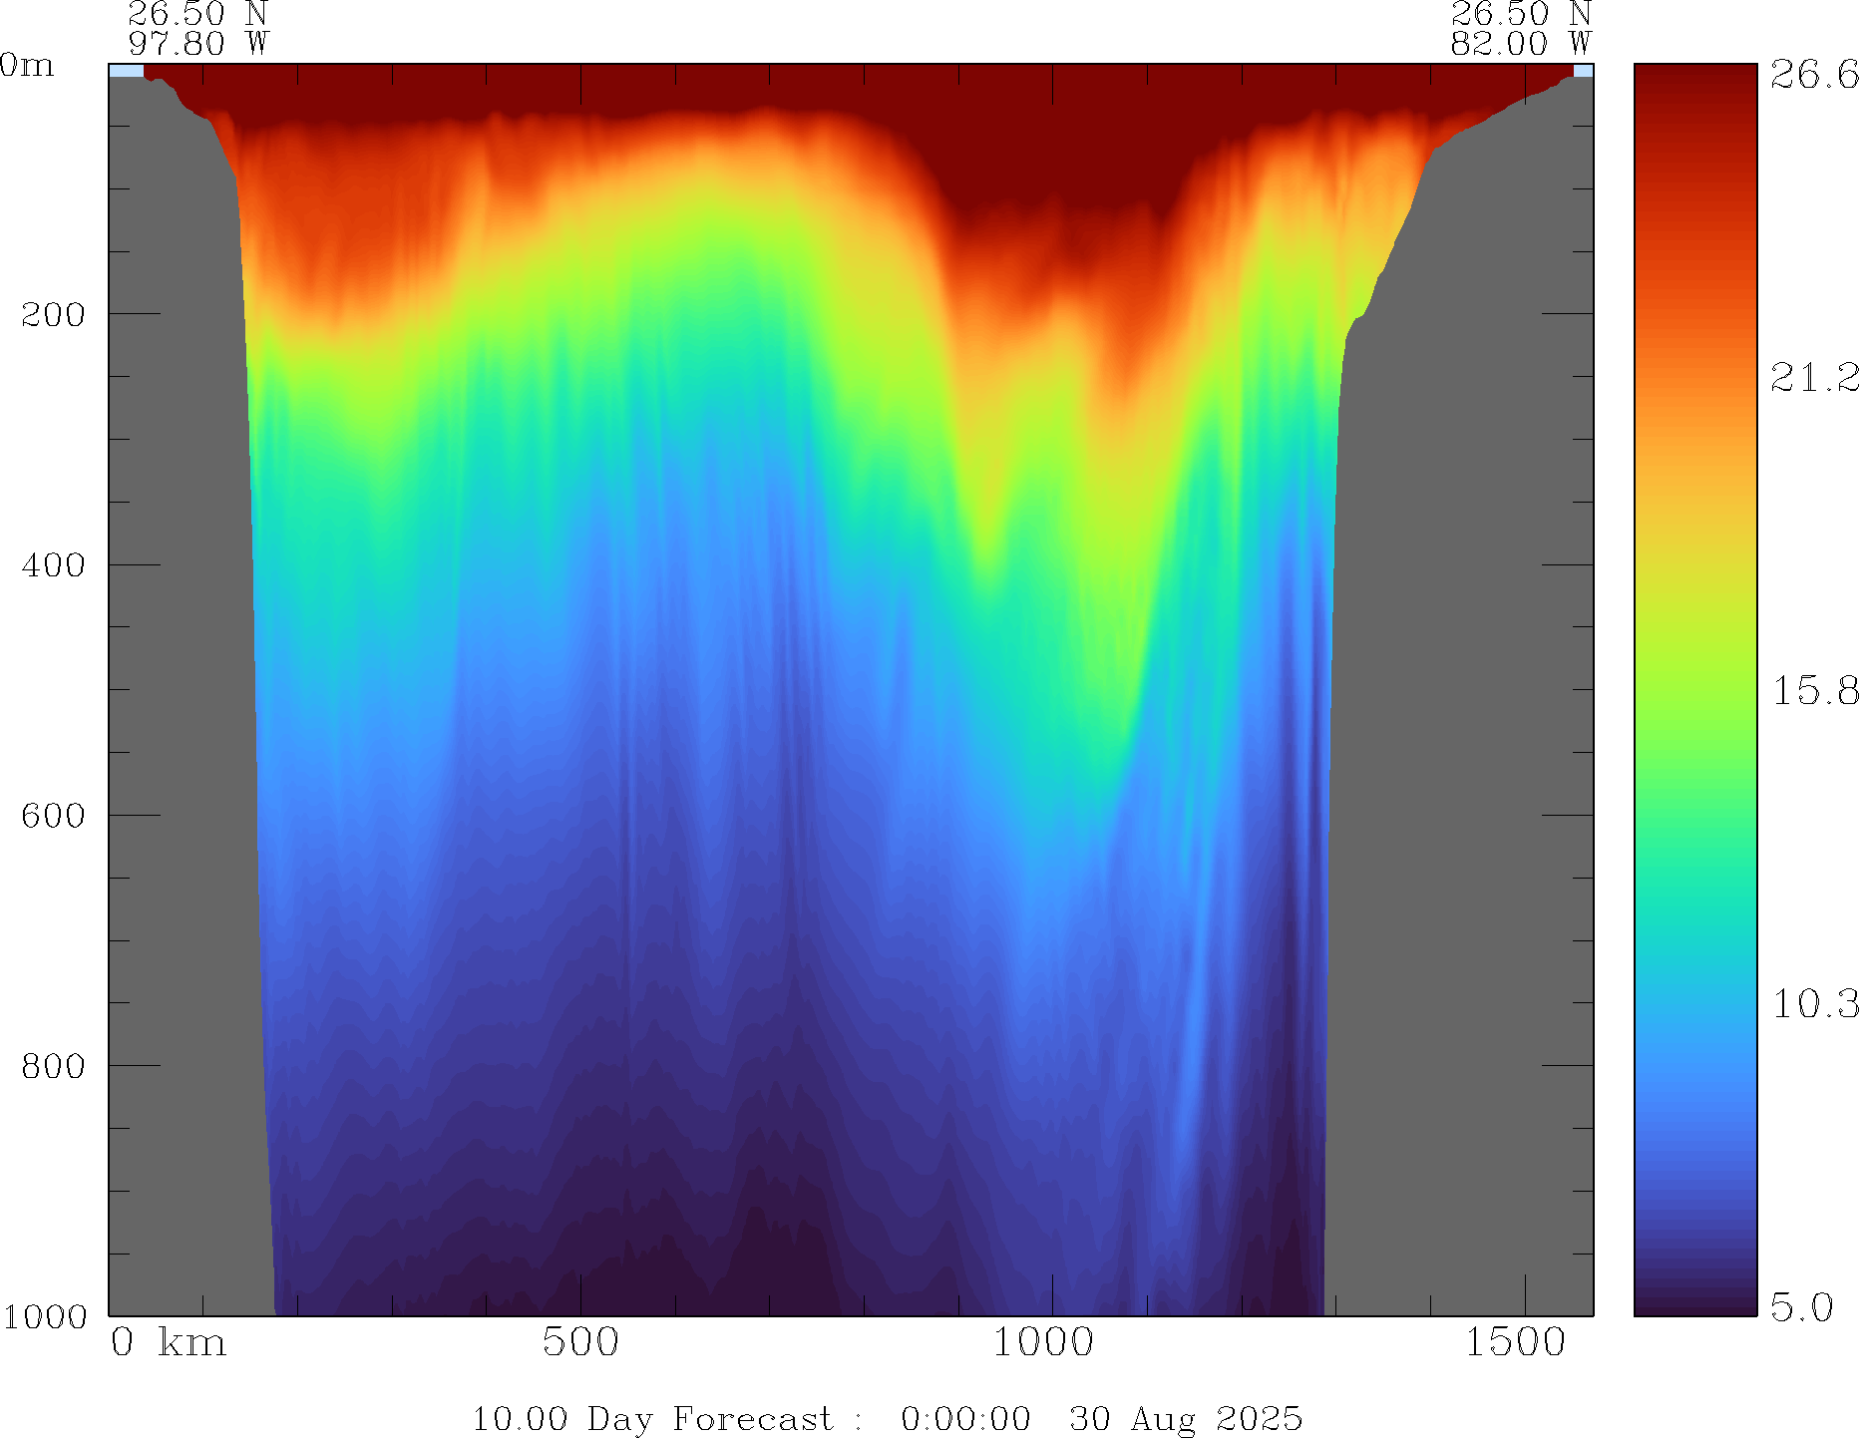The image size is (1859, 1438).
Task: Click the 21.2 colorbar label
Action: point(1813,378)
